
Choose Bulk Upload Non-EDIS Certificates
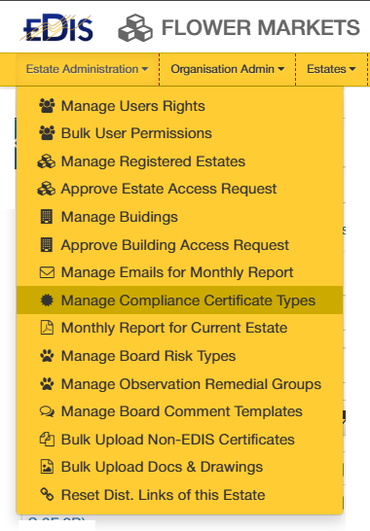click(x=180, y=440)
